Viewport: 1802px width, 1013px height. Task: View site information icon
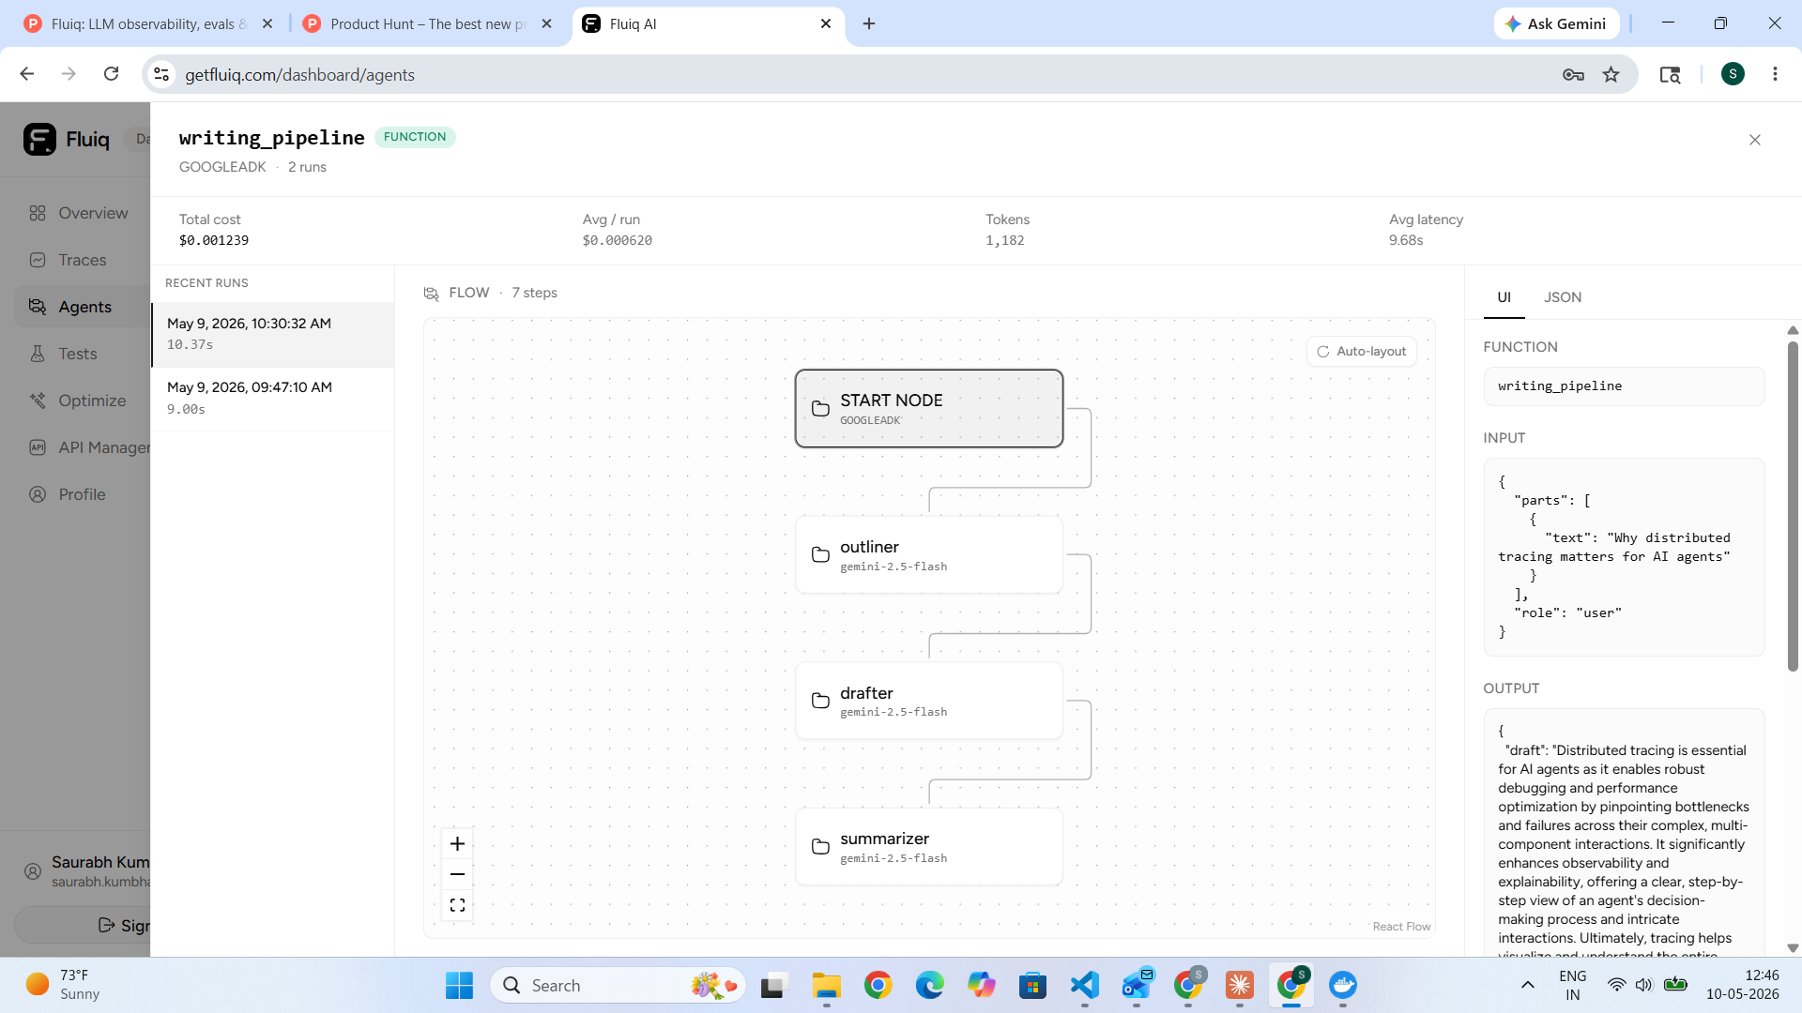pos(161,74)
